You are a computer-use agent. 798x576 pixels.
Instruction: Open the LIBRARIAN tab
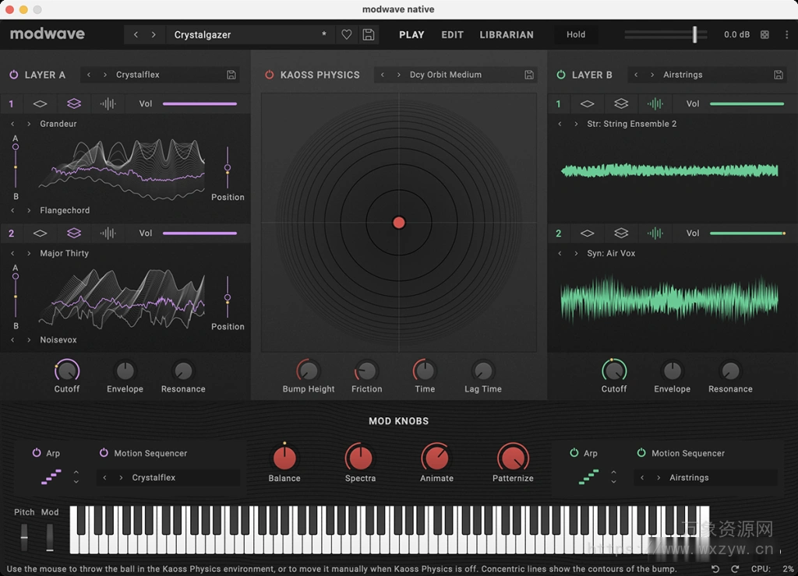(507, 34)
